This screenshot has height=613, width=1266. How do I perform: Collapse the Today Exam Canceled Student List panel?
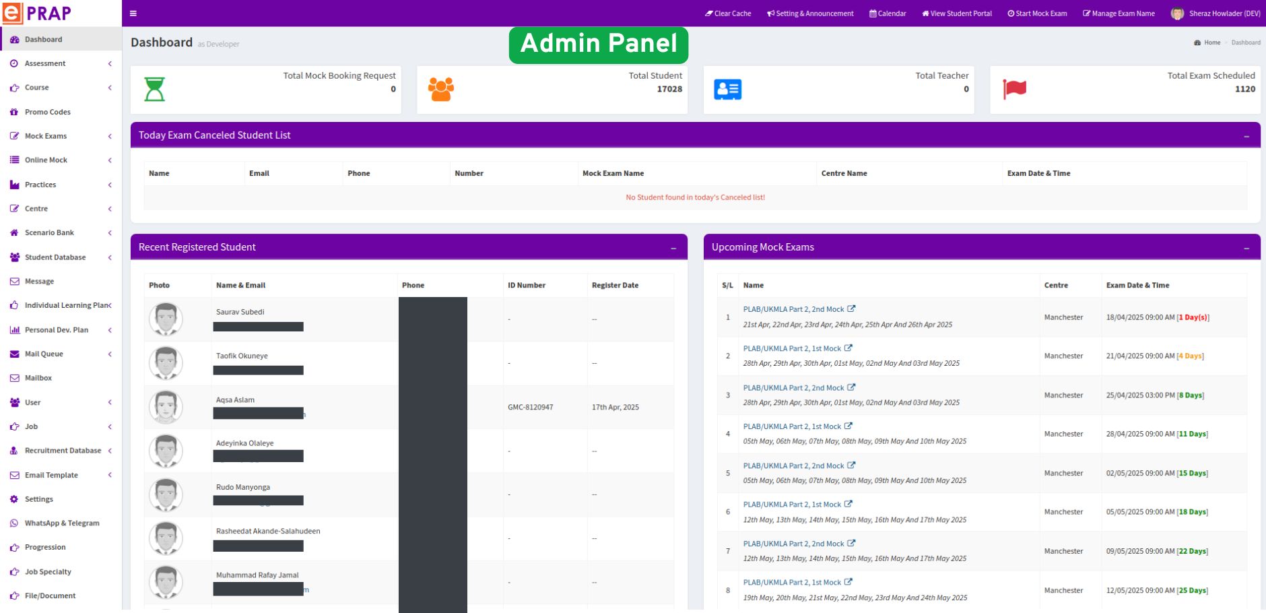[x=1246, y=136]
